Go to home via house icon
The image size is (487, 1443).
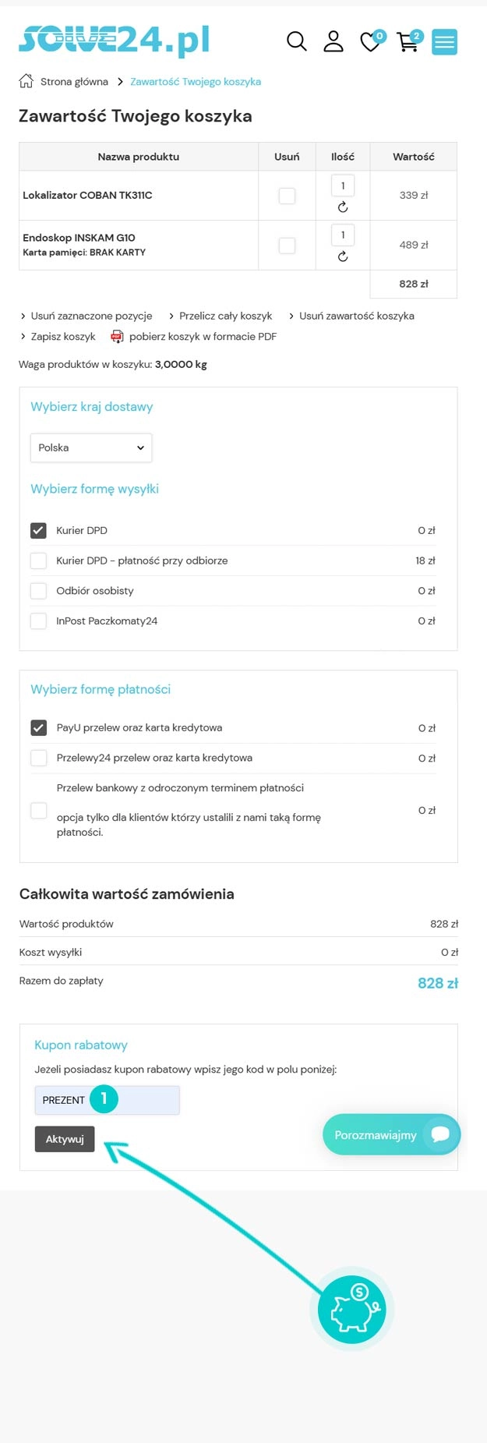point(26,81)
